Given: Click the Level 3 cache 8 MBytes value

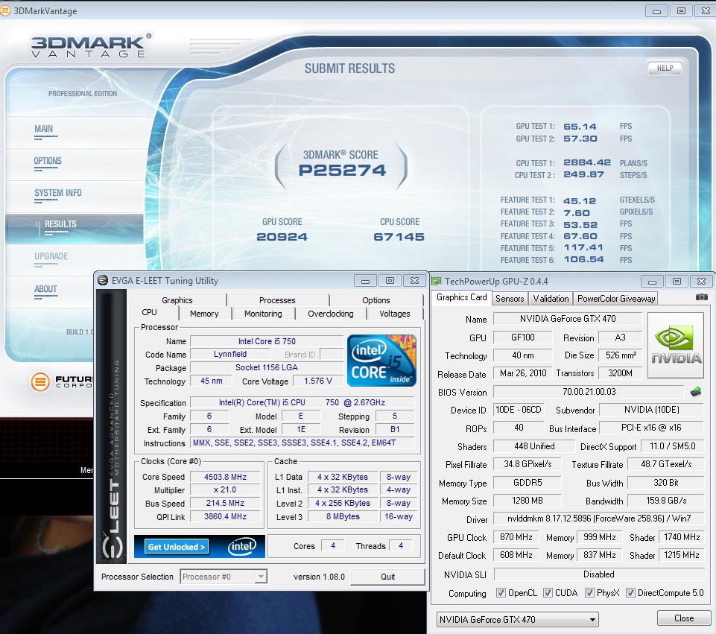Looking at the screenshot, I should click(x=343, y=516).
